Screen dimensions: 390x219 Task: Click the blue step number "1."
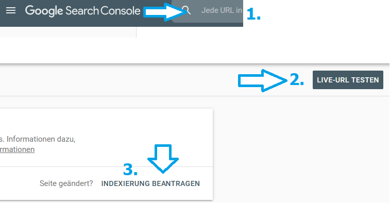253,15
